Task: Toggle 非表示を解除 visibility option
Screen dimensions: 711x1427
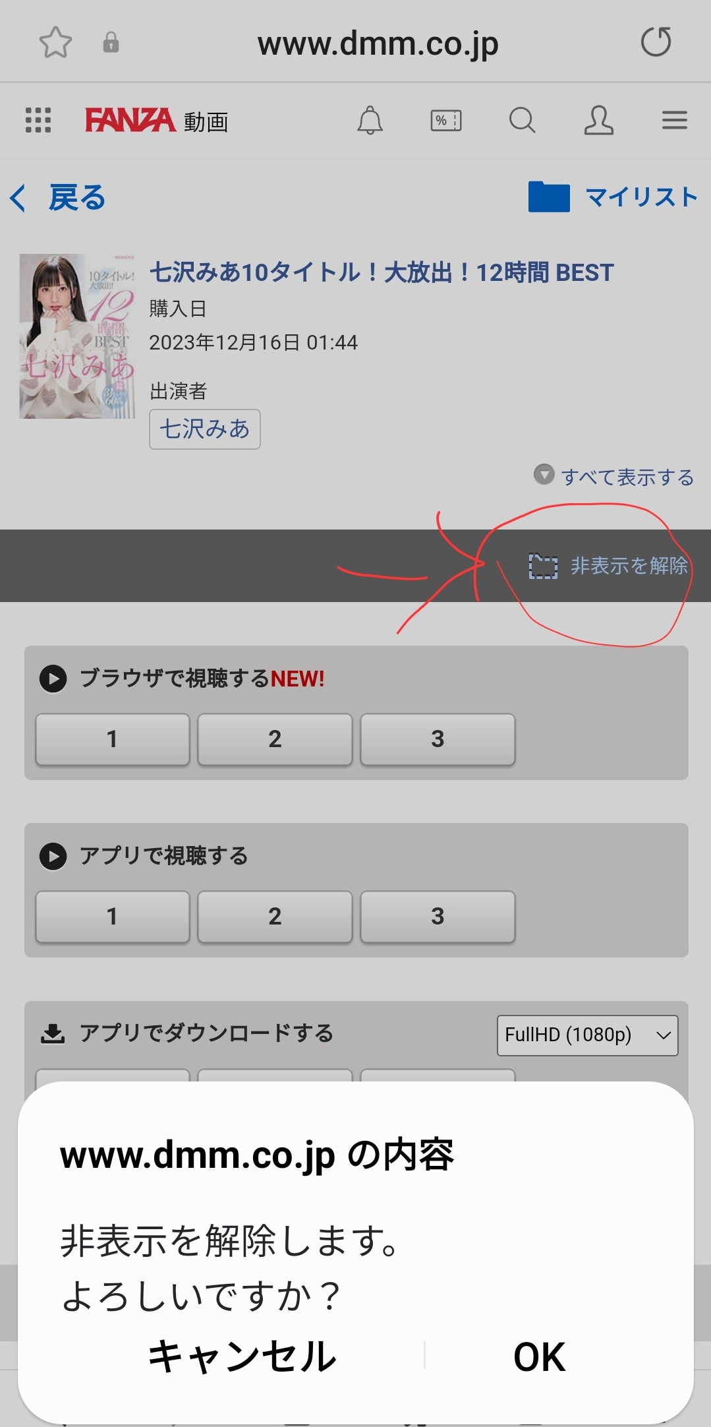Action: [609, 566]
